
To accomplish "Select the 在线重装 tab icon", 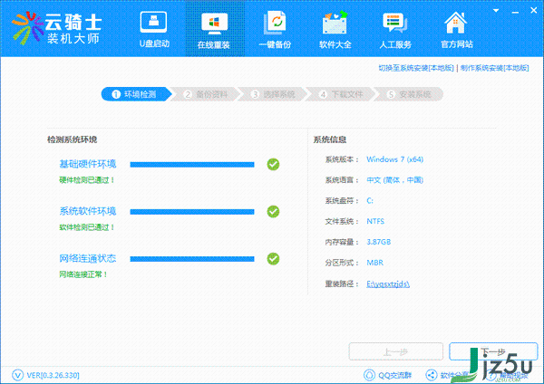I will pos(214,24).
